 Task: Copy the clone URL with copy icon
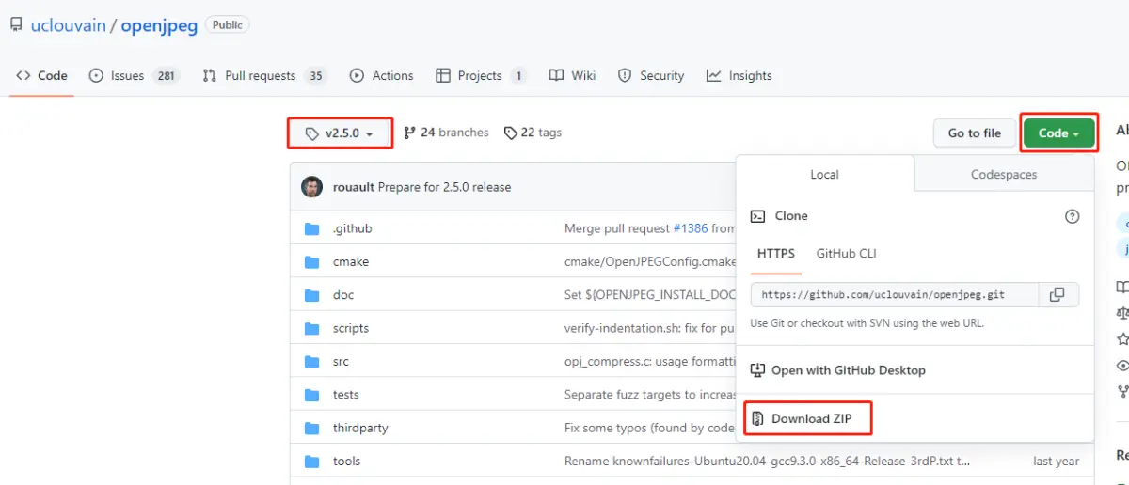1057,294
